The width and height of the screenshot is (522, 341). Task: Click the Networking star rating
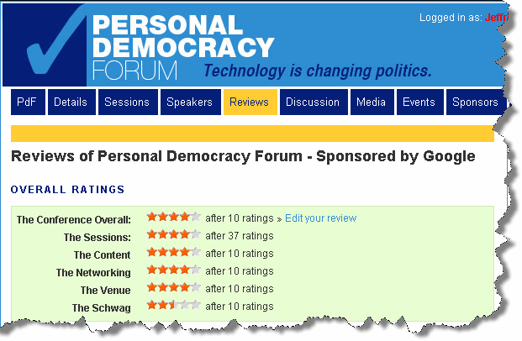tap(173, 271)
